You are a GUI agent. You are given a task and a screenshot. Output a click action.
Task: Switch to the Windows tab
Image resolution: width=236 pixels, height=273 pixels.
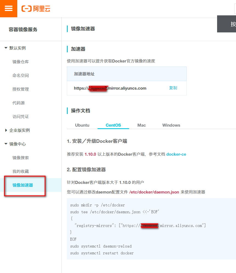tap(171, 125)
